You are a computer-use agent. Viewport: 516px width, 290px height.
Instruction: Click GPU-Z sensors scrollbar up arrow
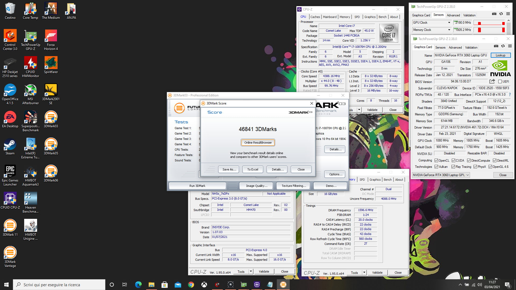[508, 20]
